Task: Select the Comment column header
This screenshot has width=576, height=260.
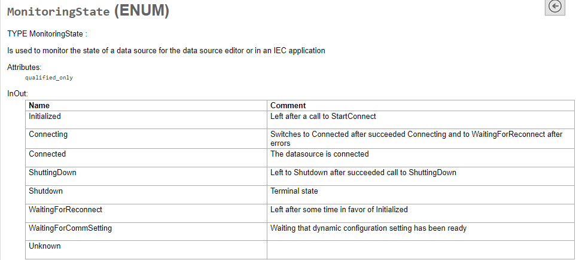Action: pos(288,106)
